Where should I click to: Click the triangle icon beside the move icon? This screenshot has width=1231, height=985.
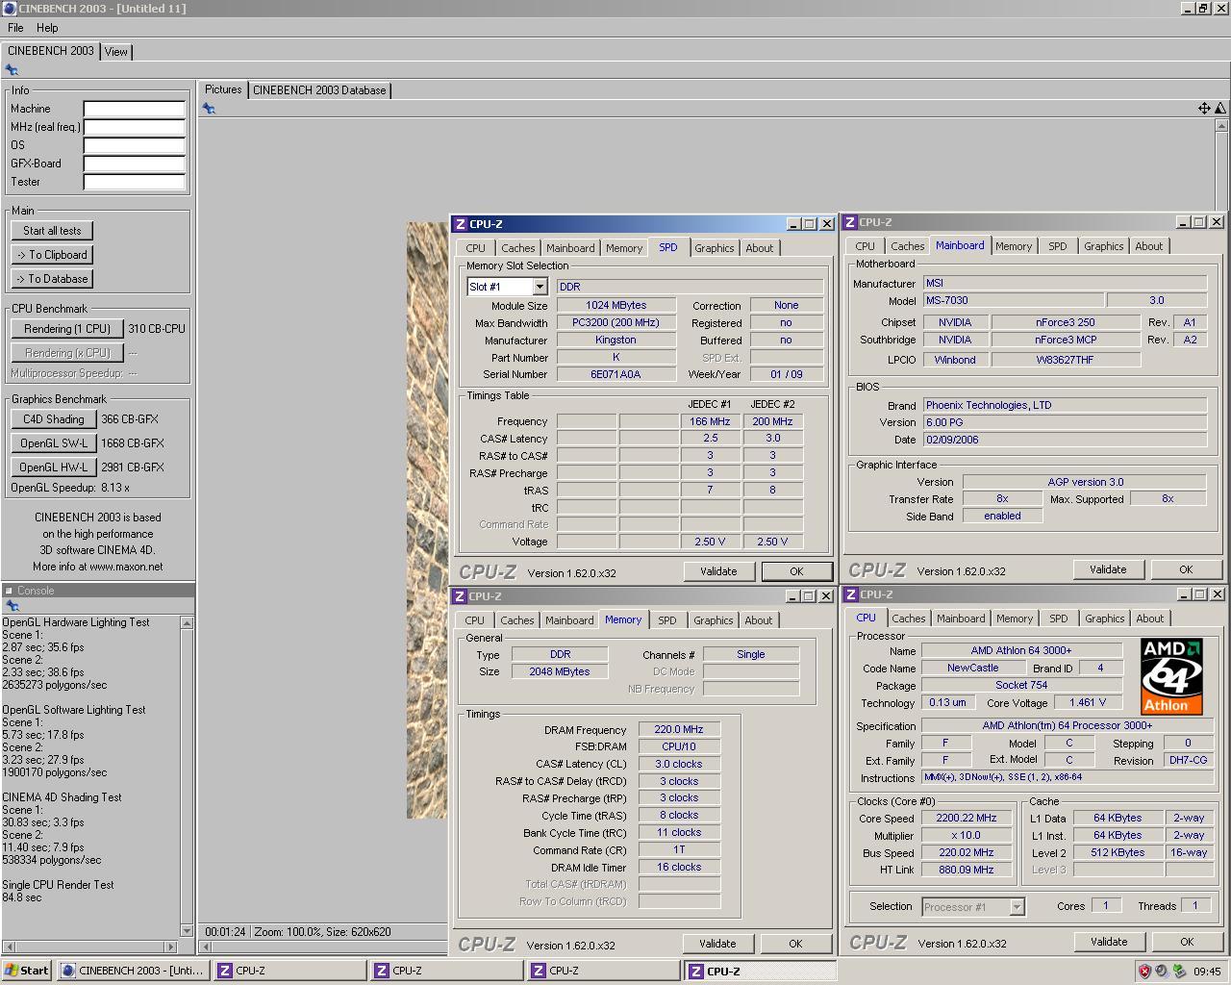[1219, 109]
